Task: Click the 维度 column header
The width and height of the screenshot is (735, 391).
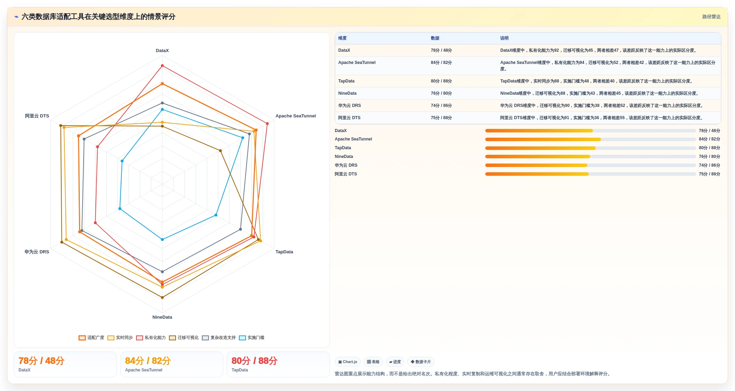Action: (342, 38)
